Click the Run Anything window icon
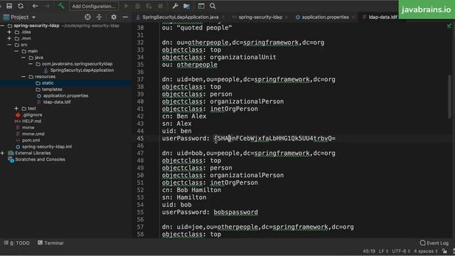The height and width of the screenshot is (256, 455). point(201,6)
